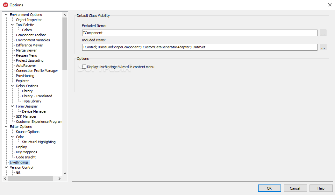The image size is (335, 195).
Task: Click the tree vertical scrollbar thumb
Action: [65, 44]
